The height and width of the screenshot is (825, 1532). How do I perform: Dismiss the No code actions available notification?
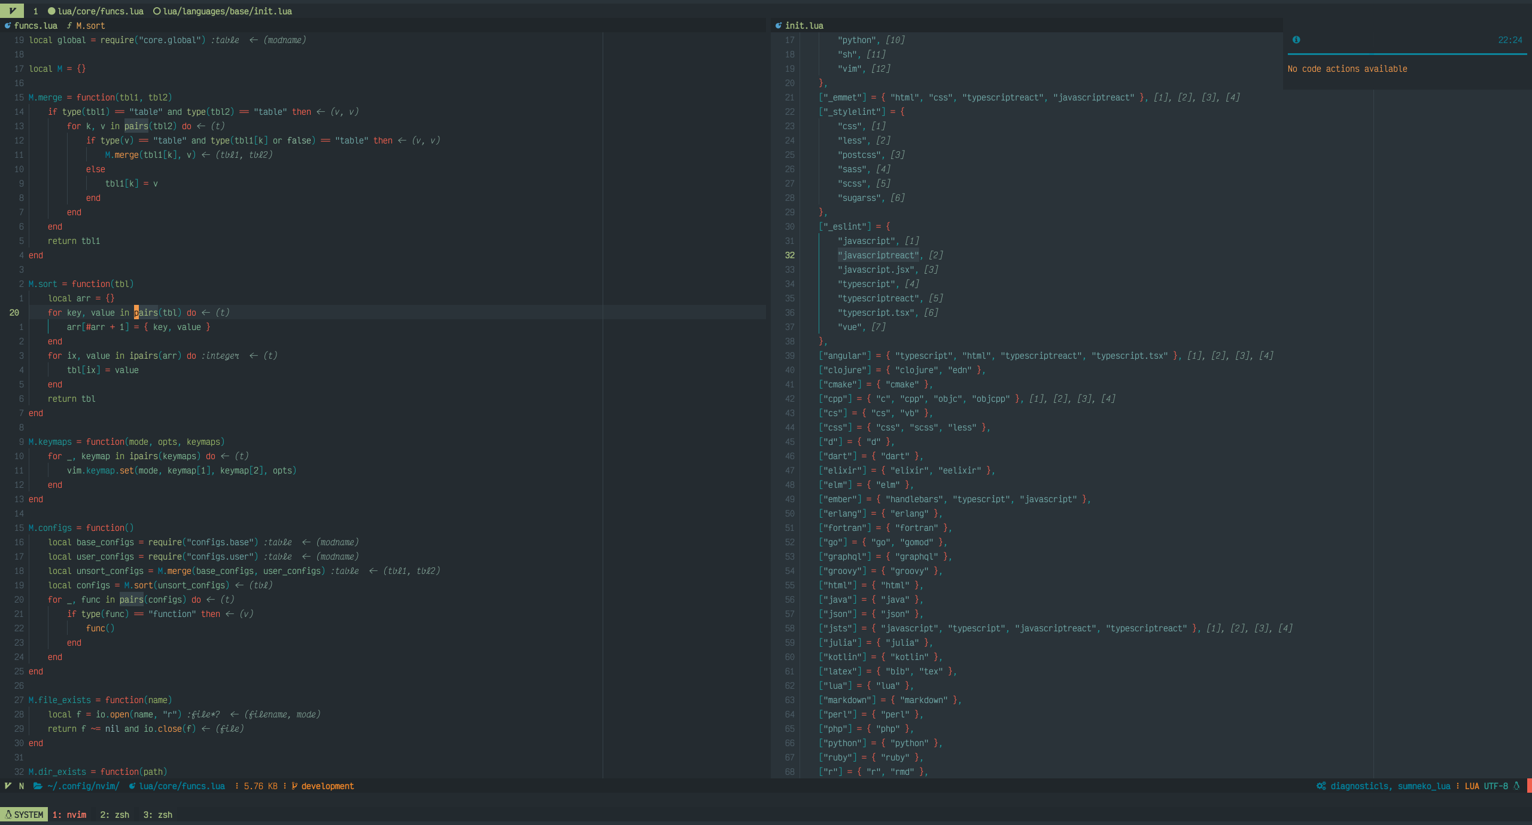[x=1347, y=69]
